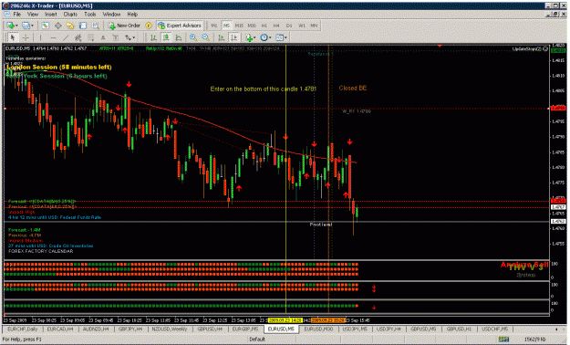Expand the Profiles dropdown arrow
The image size is (570, 345).
tap(32, 26)
